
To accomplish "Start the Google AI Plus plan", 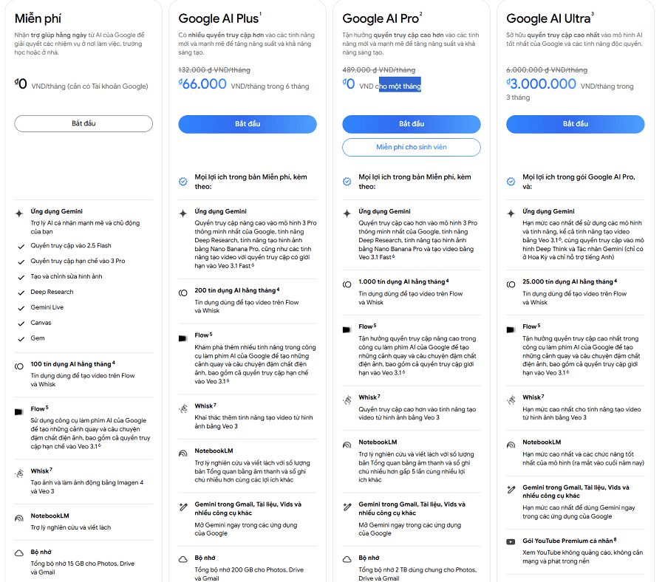I will 248,124.
